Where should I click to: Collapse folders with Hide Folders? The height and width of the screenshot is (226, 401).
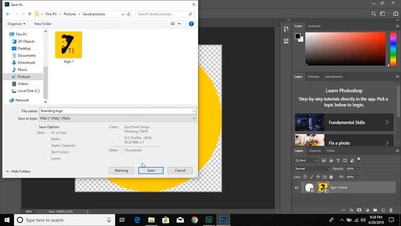[x=18, y=171]
